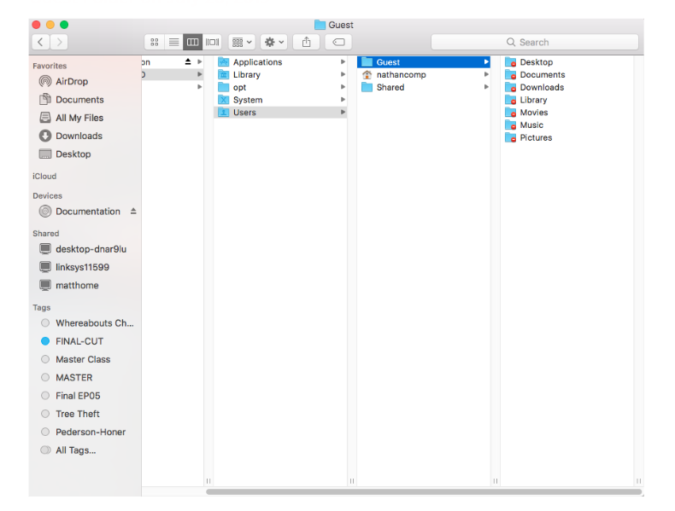This screenshot has height=511, width=675.
Task: Click in the Search field
Action: point(534,42)
